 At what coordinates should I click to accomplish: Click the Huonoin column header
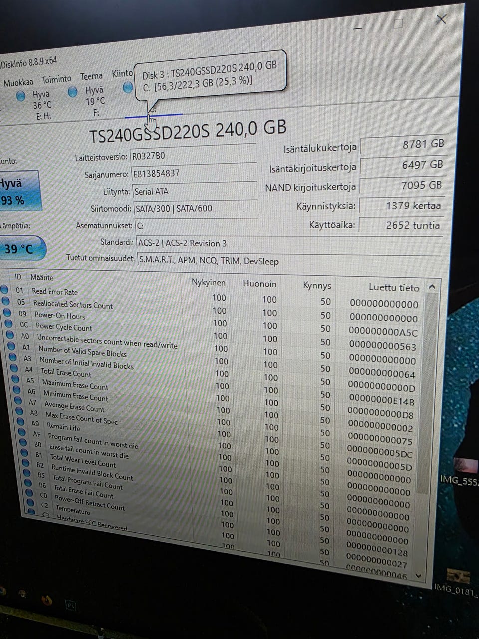259,284
